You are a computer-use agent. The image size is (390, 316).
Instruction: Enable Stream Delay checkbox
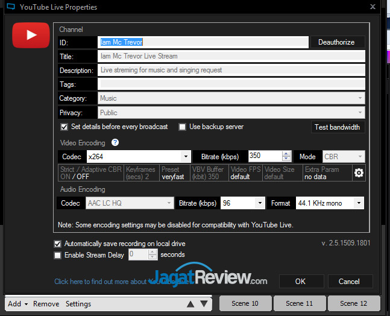(58, 255)
